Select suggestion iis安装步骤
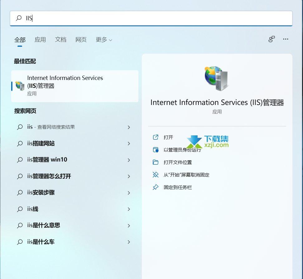 [75, 193]
